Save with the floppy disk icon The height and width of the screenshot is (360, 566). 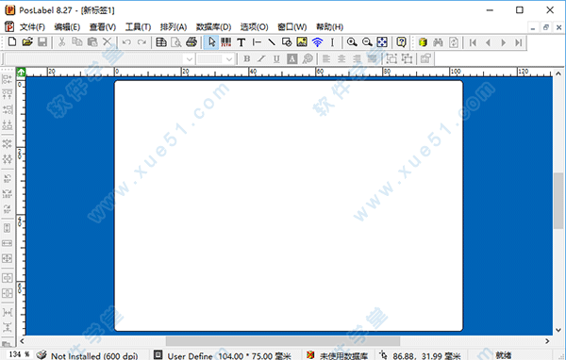pos(42,42)
